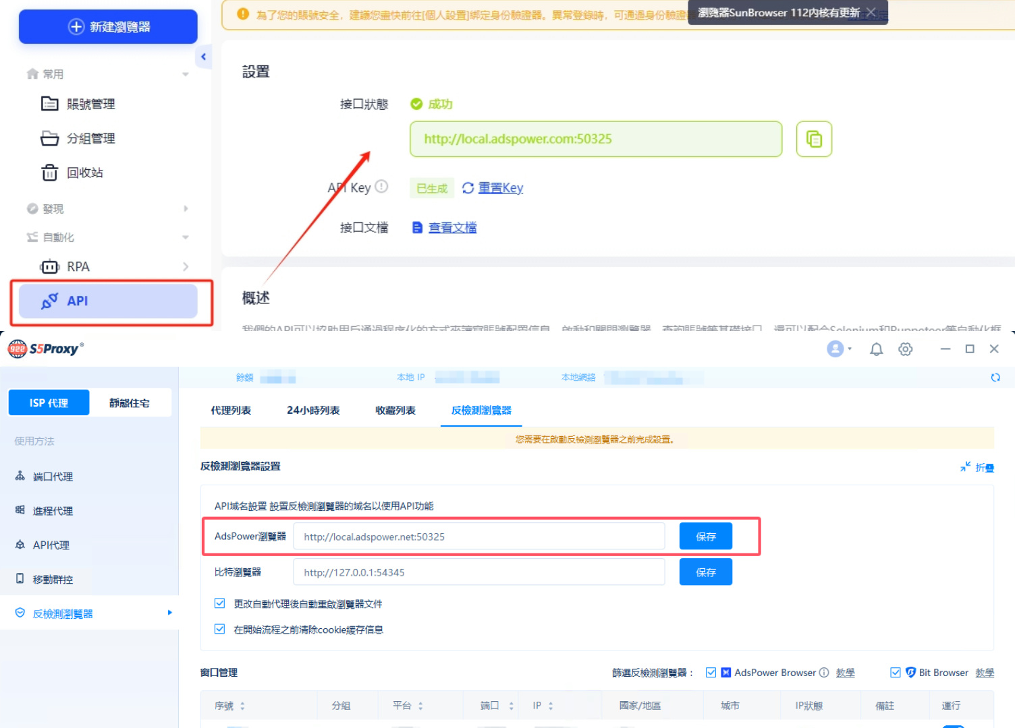Uncheck the AdsPower Browser filter checkbox
This screenshot has width=1015, height=728.
(711, 672)
